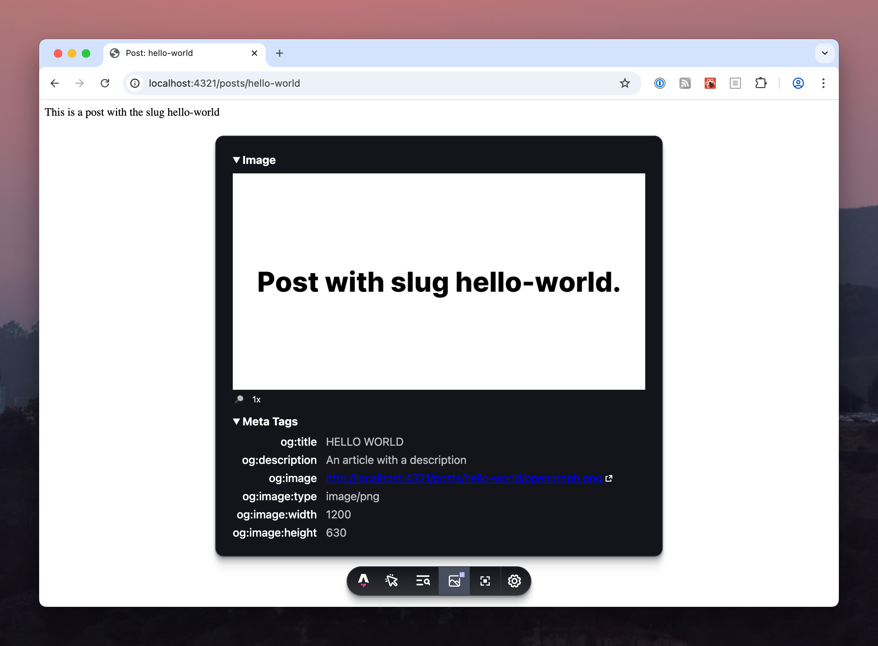Click the RSS feed extension icon
The width and height of the screenshot is (878, 646).
pos(685,83)
